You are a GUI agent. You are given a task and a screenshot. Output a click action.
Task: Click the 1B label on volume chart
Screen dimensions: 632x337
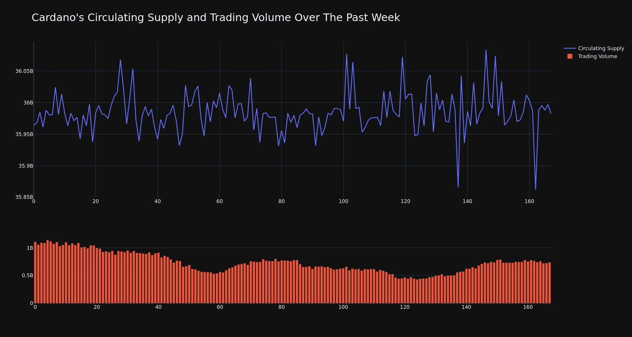coord(30,248)
